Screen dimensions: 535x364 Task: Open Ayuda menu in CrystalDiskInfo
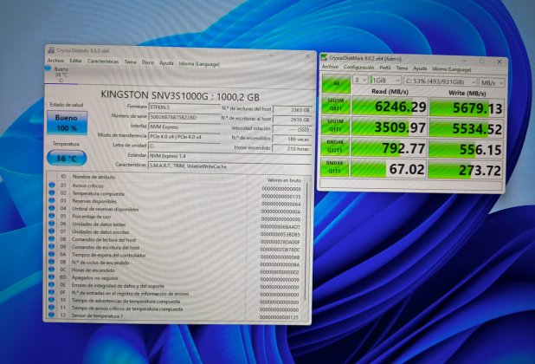(166, 63)
